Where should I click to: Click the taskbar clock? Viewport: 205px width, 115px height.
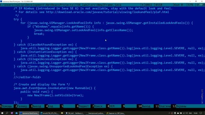[x=195, y=113]
